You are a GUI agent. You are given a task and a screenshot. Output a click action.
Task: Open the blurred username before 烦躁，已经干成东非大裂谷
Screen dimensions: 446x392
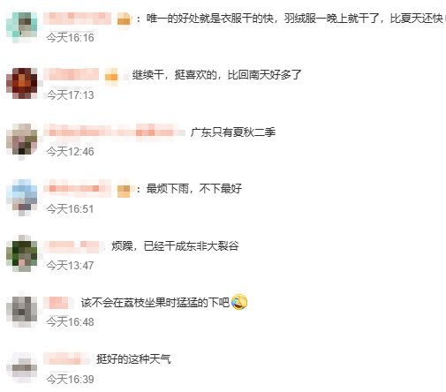click(x=73, y=246)
